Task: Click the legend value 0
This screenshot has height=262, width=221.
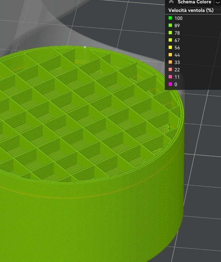Action: click(x=176, y=84)
